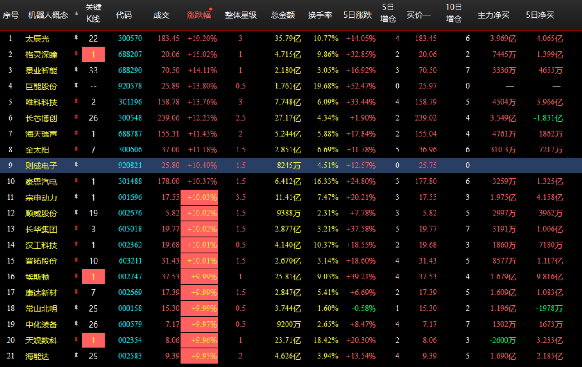582x367 pixels.
Task: Select stock name 格灵深瞳
Action: point(41,55)
